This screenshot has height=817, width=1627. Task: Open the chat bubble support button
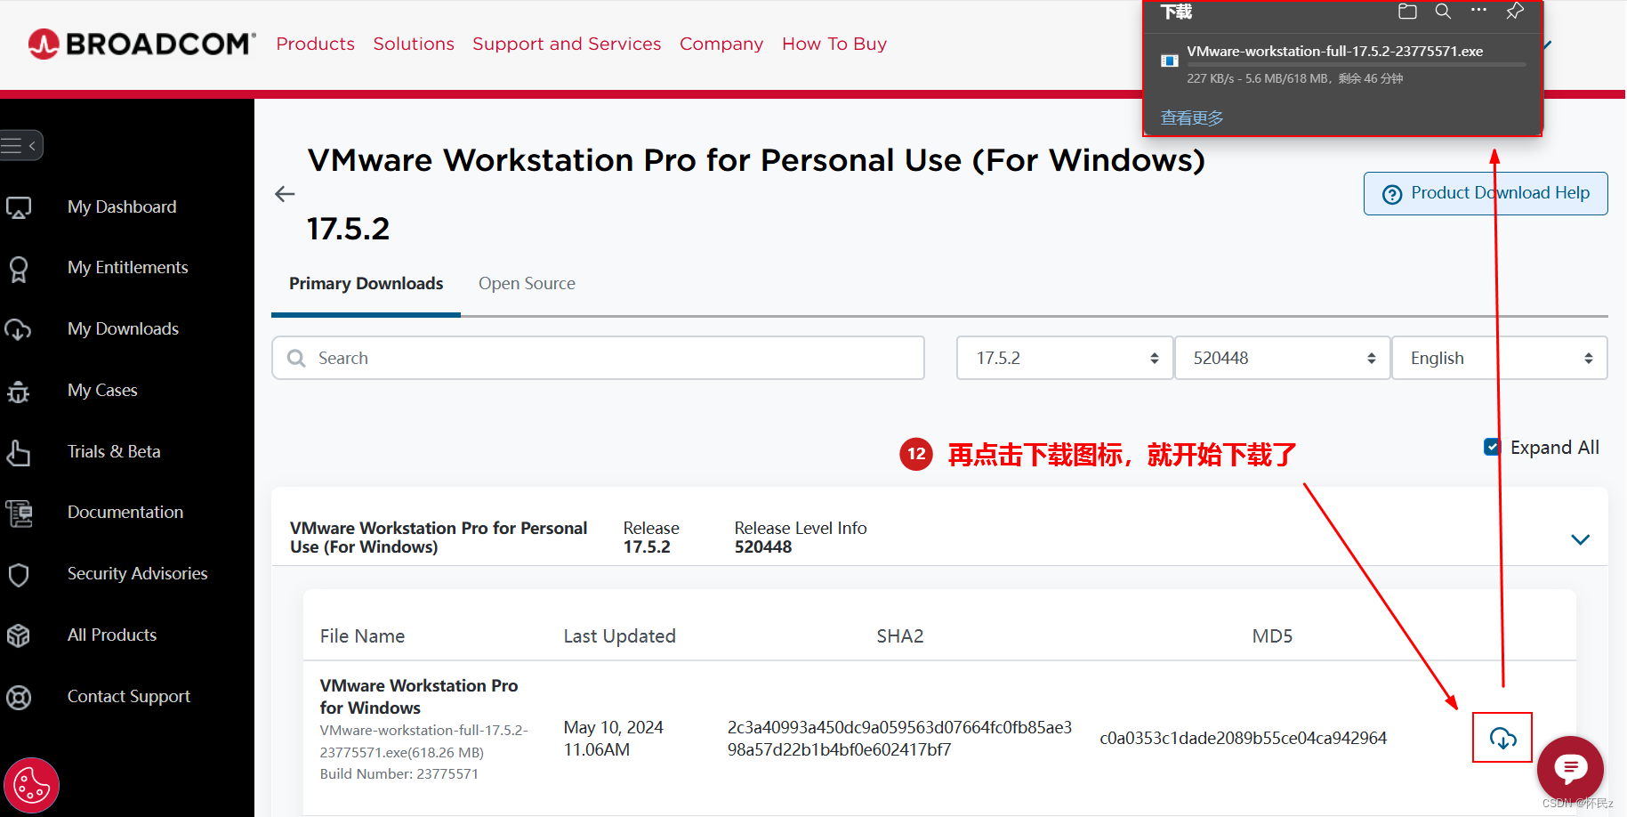(1571, 768)
